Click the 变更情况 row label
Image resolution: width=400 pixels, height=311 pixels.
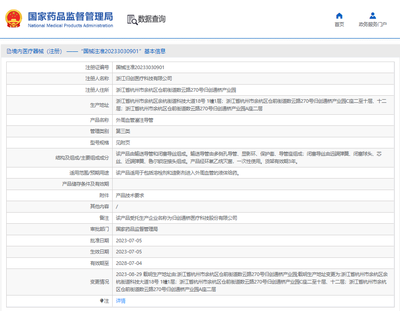tap(99, 282)
